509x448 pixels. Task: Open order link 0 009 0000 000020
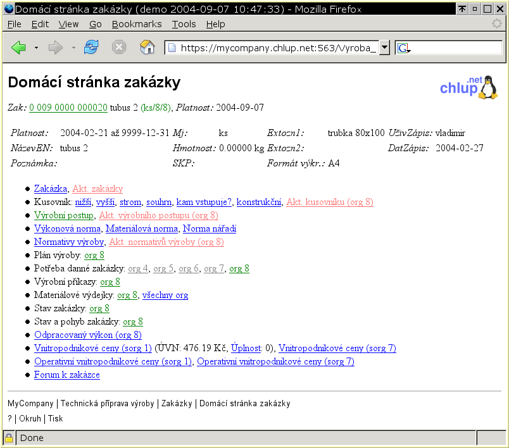tap(68, 108)
